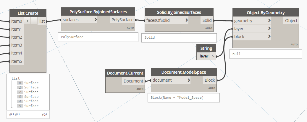Click the list output port of List Create
This screenshot has height=122, width=307.
[x=42, y=21]
